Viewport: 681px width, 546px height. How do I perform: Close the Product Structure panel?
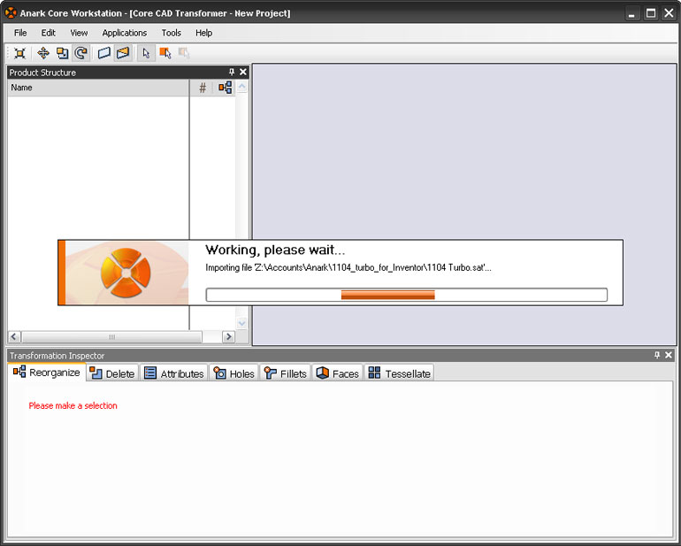tap(243, 73)
